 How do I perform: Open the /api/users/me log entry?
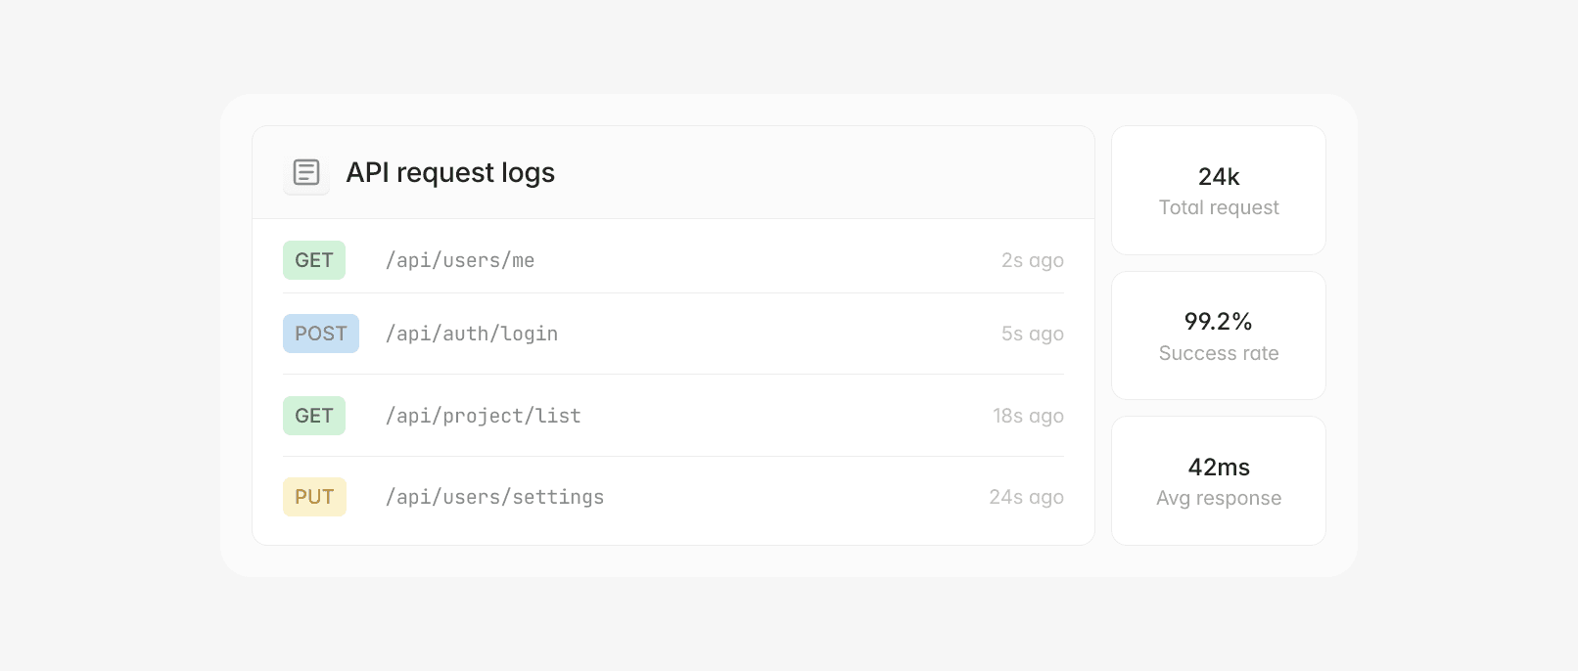[x=459, y=259]
